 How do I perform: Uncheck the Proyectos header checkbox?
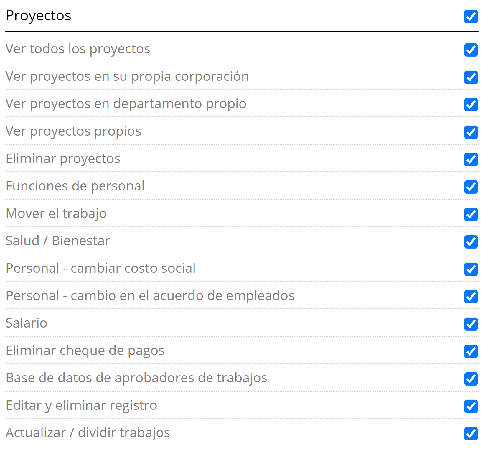point(471,17)
